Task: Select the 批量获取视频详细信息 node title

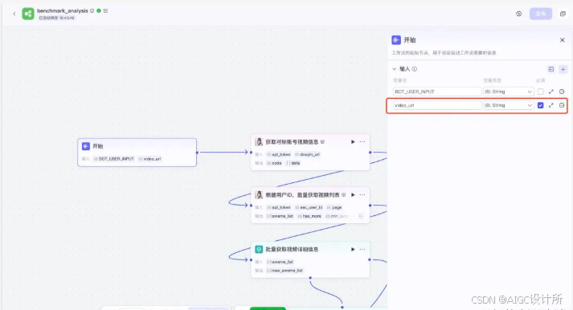Action: click(292, 250)
